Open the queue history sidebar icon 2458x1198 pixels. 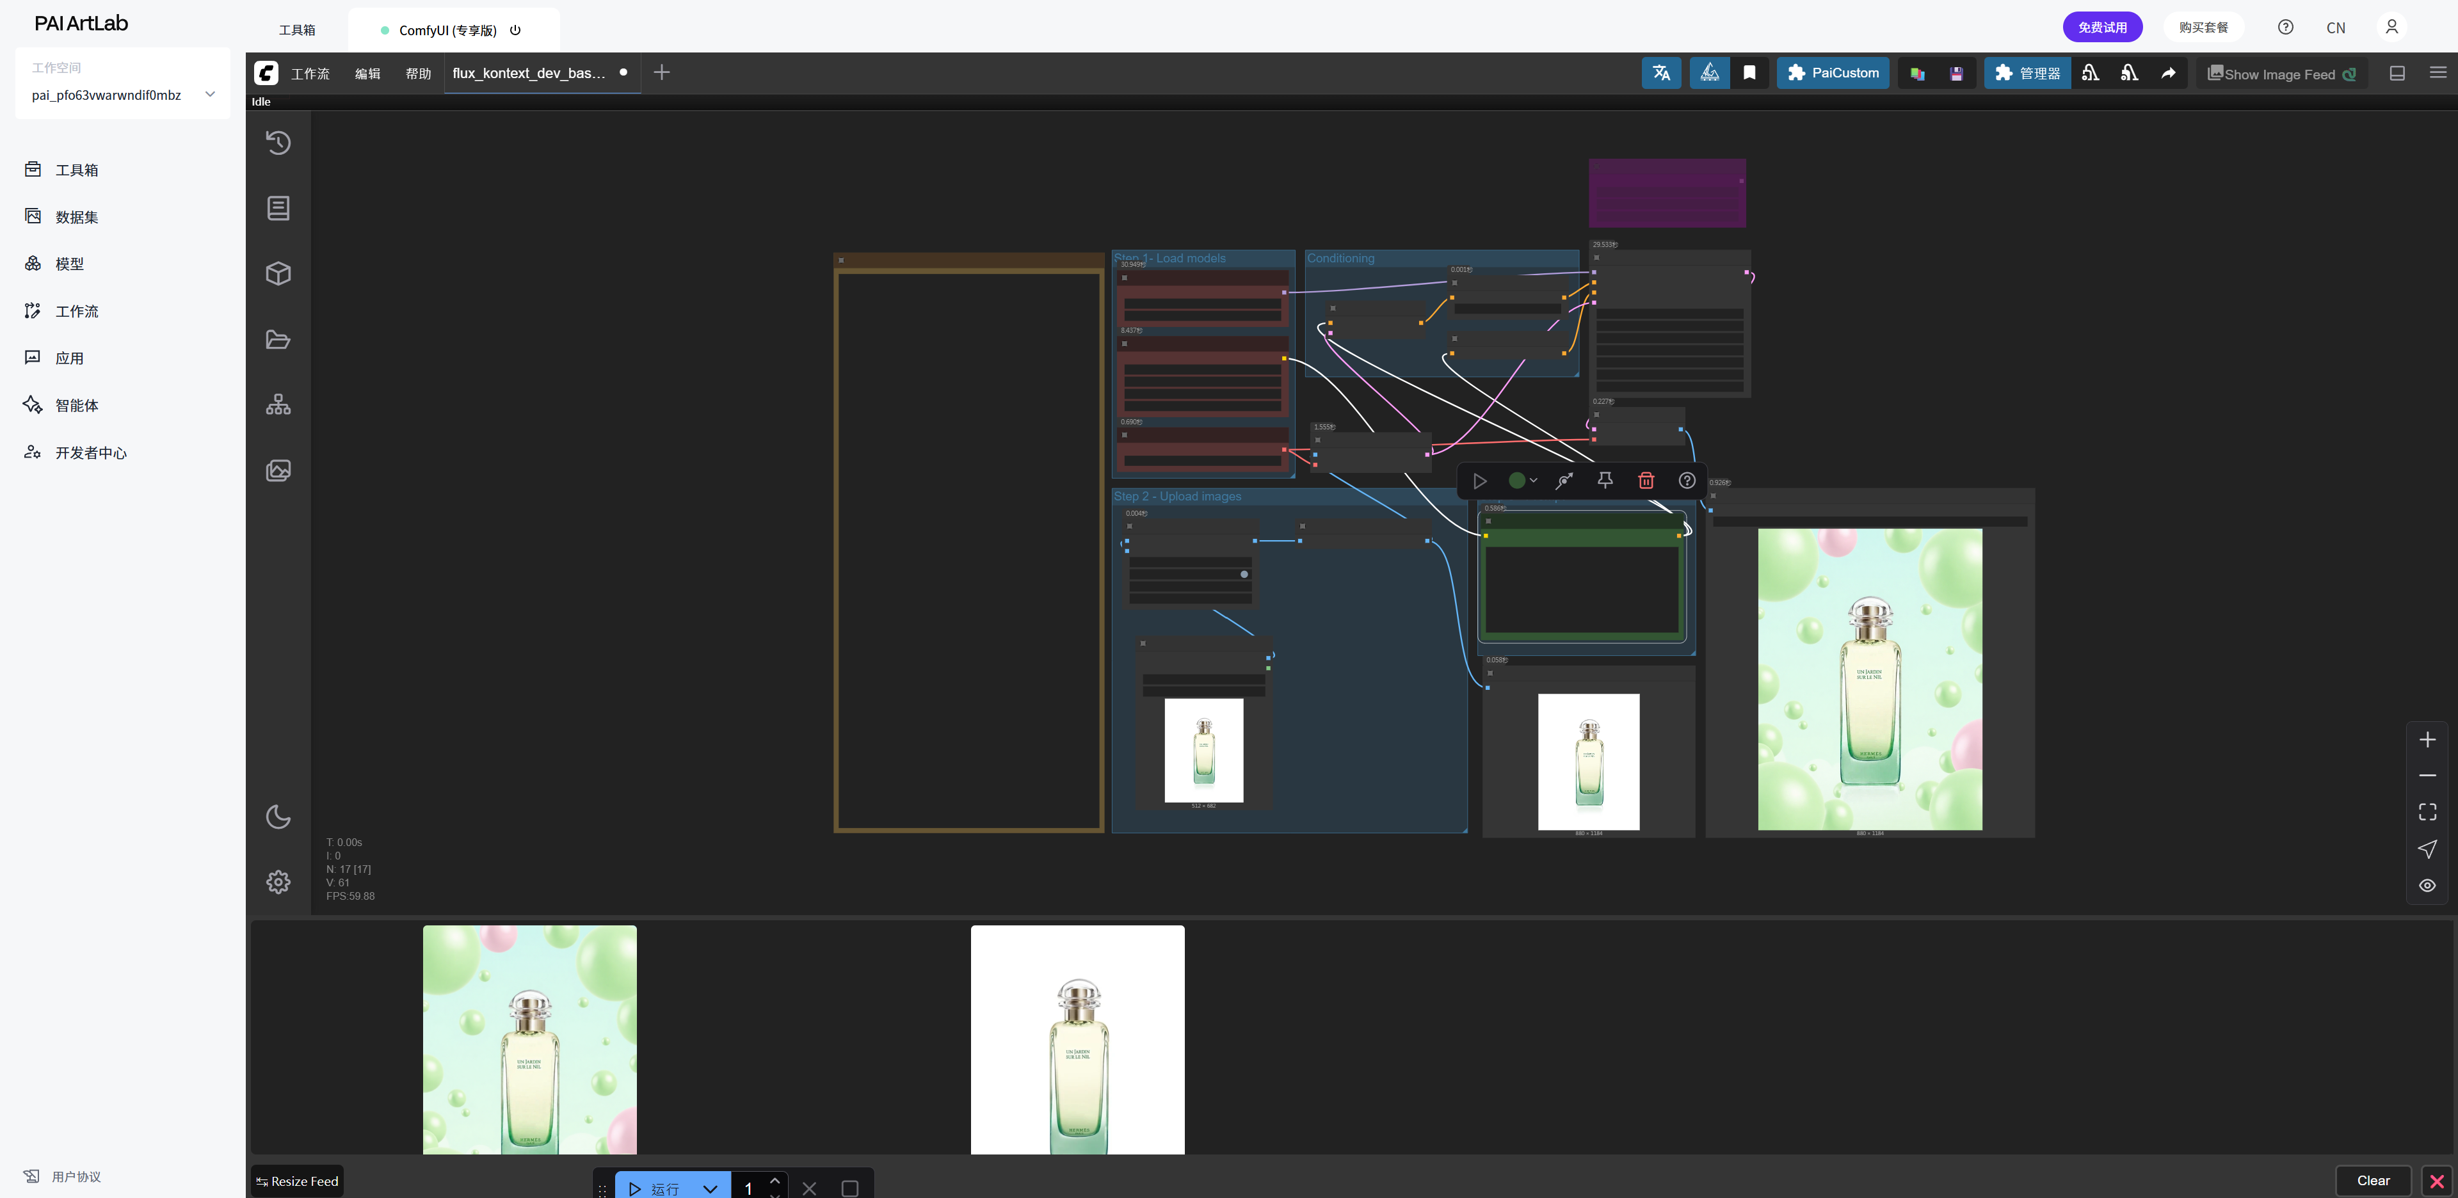click(278, 143)
